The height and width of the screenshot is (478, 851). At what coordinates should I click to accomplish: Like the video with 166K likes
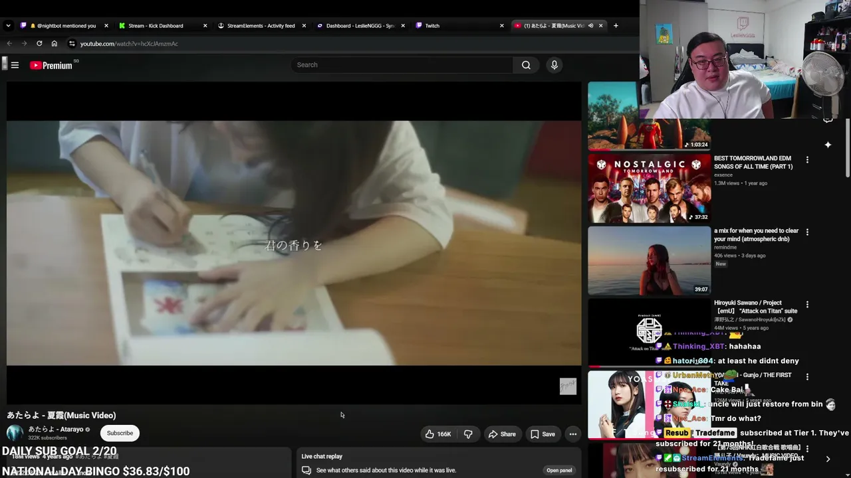point(438,434)
